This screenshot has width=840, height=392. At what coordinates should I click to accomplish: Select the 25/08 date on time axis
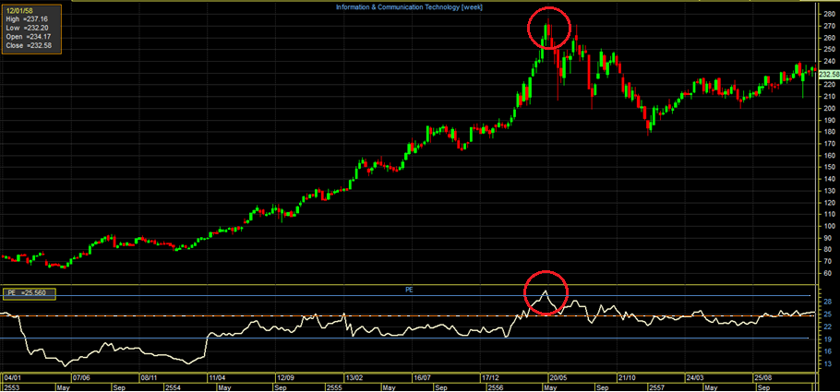coord(763,377)
